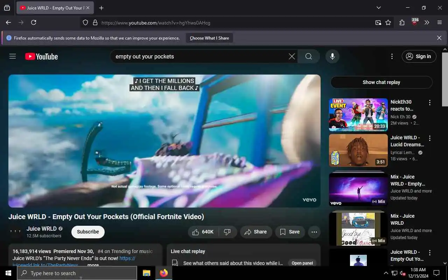Open YouTube settings three-dot menu

(392, 56)
